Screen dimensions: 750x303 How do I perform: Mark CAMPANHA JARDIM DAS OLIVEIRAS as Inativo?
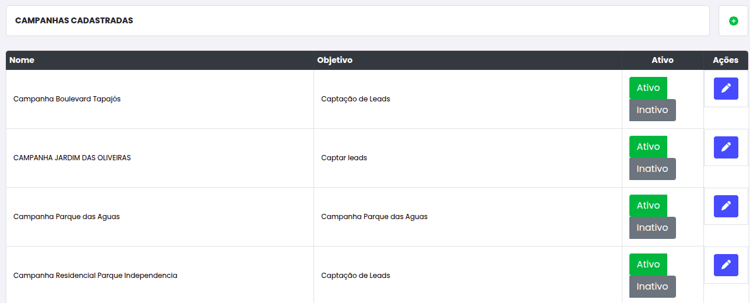(653, 169)
